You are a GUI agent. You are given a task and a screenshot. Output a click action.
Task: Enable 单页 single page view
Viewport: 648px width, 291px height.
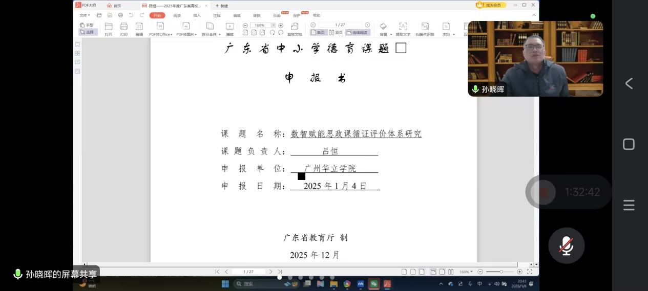tap(318, 33)
